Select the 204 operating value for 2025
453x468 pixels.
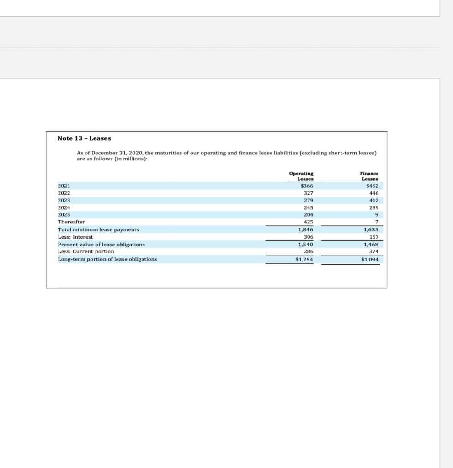tap(308, 214)
